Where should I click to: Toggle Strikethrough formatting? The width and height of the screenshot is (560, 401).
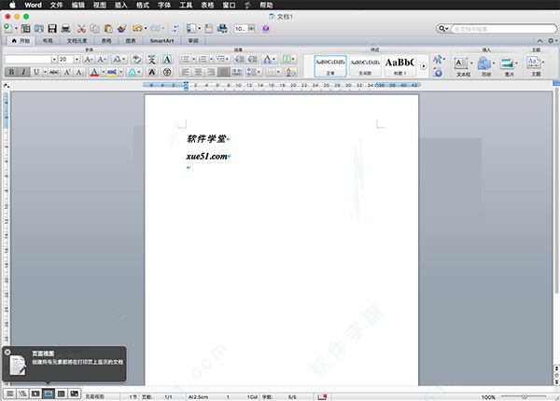tap(54, 72)
